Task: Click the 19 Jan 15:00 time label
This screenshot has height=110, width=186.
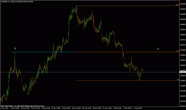Action: pos(46,108)
